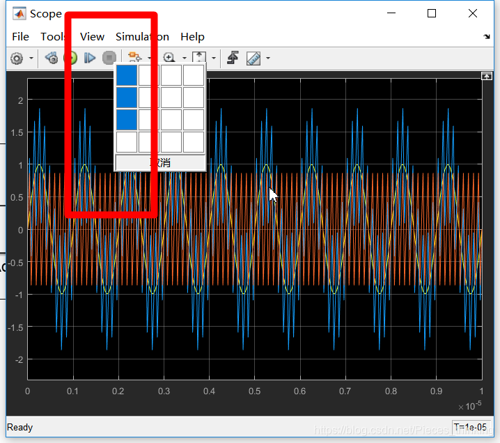Click the y-axis tick label -2

19,360
